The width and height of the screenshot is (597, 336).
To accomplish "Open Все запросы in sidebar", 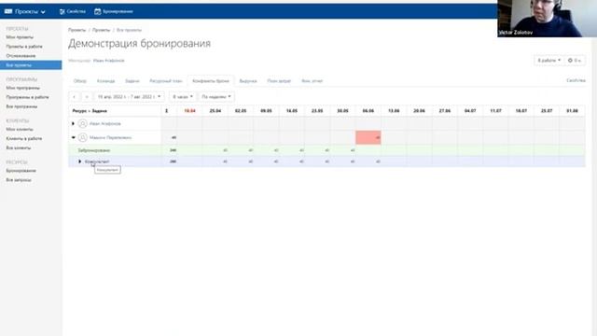I will [x=19, y=180].
